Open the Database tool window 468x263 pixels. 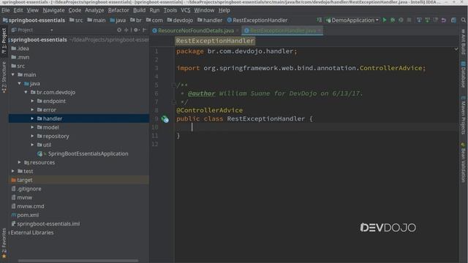pyautogui.click(x=463, y=75)
